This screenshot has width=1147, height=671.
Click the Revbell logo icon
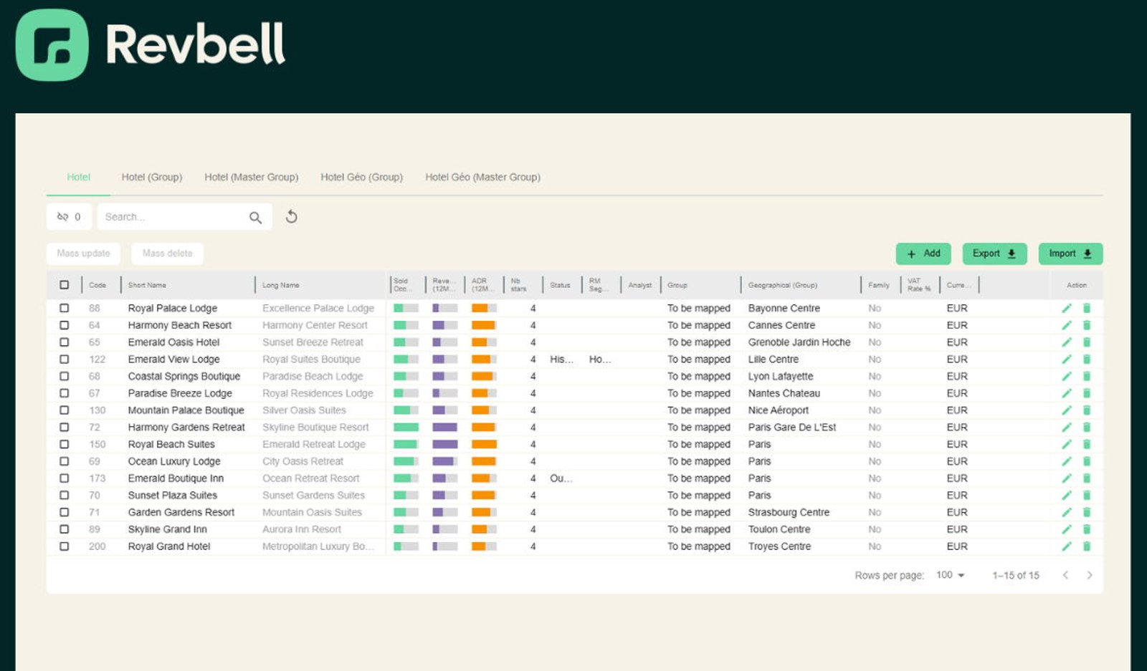point(52,45)
